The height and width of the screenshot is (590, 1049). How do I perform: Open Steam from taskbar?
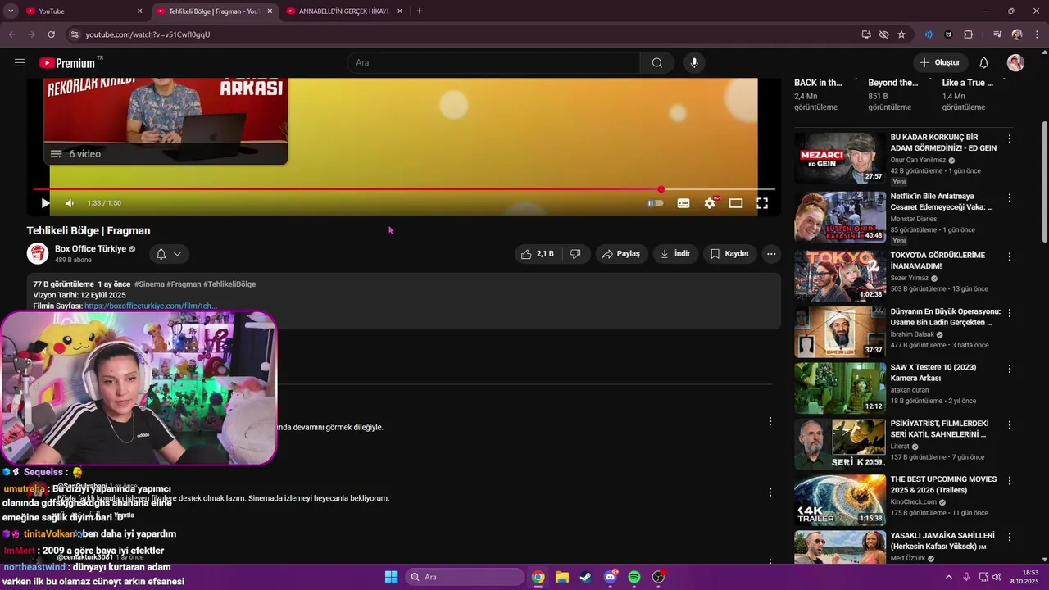(586, 577)
